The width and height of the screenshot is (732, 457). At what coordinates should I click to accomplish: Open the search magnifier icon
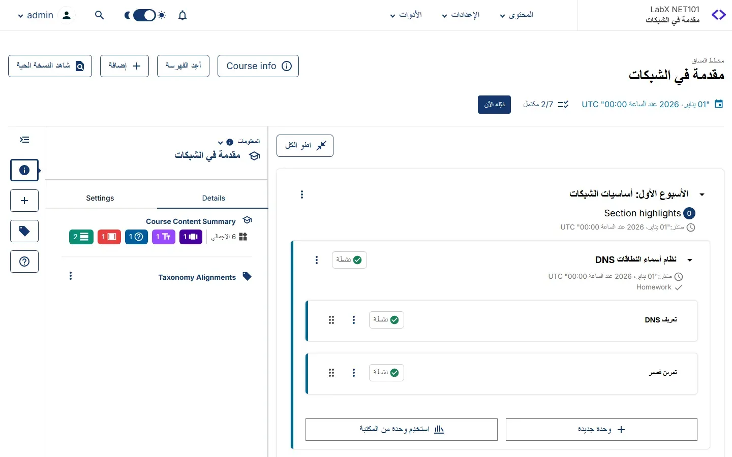(x=100, y=15)
